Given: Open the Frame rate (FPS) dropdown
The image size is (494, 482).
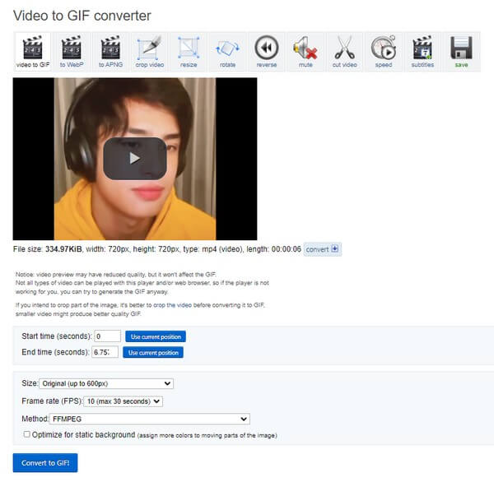Looking at the screenshot, I should 123,401.
